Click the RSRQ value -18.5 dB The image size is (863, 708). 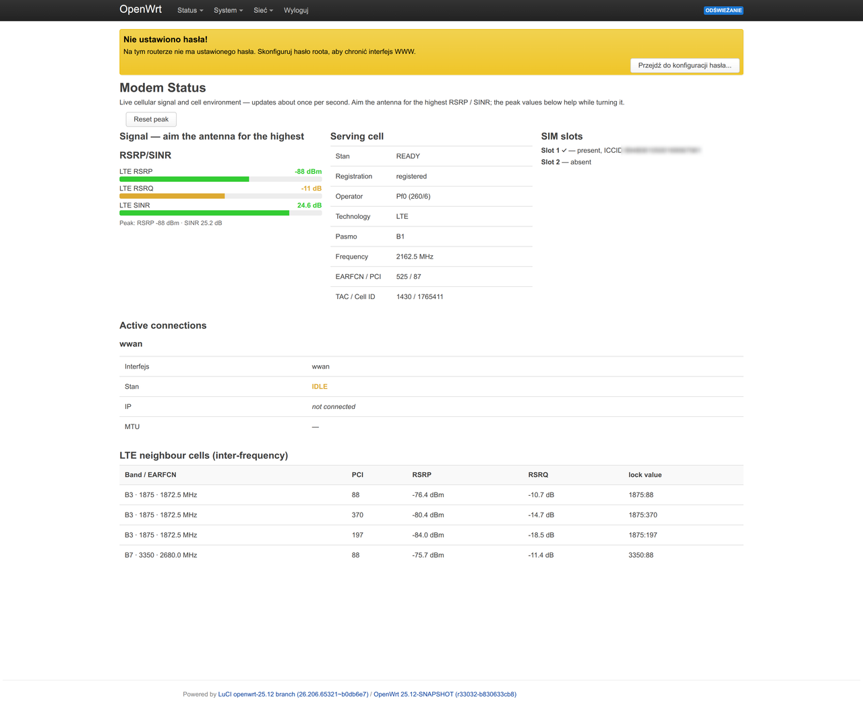pos(541,536)
